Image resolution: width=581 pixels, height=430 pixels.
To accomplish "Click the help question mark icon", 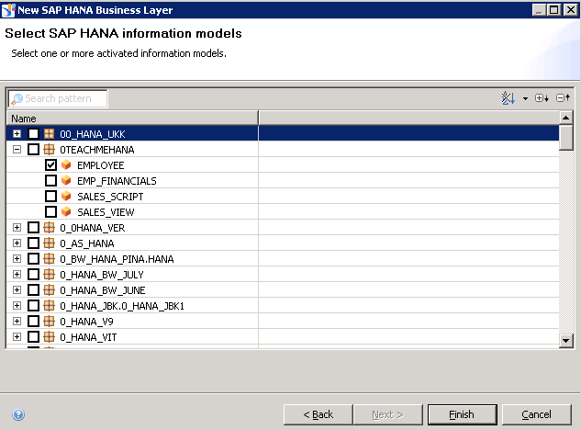I will pyautogui.click(x=18, y=414).
